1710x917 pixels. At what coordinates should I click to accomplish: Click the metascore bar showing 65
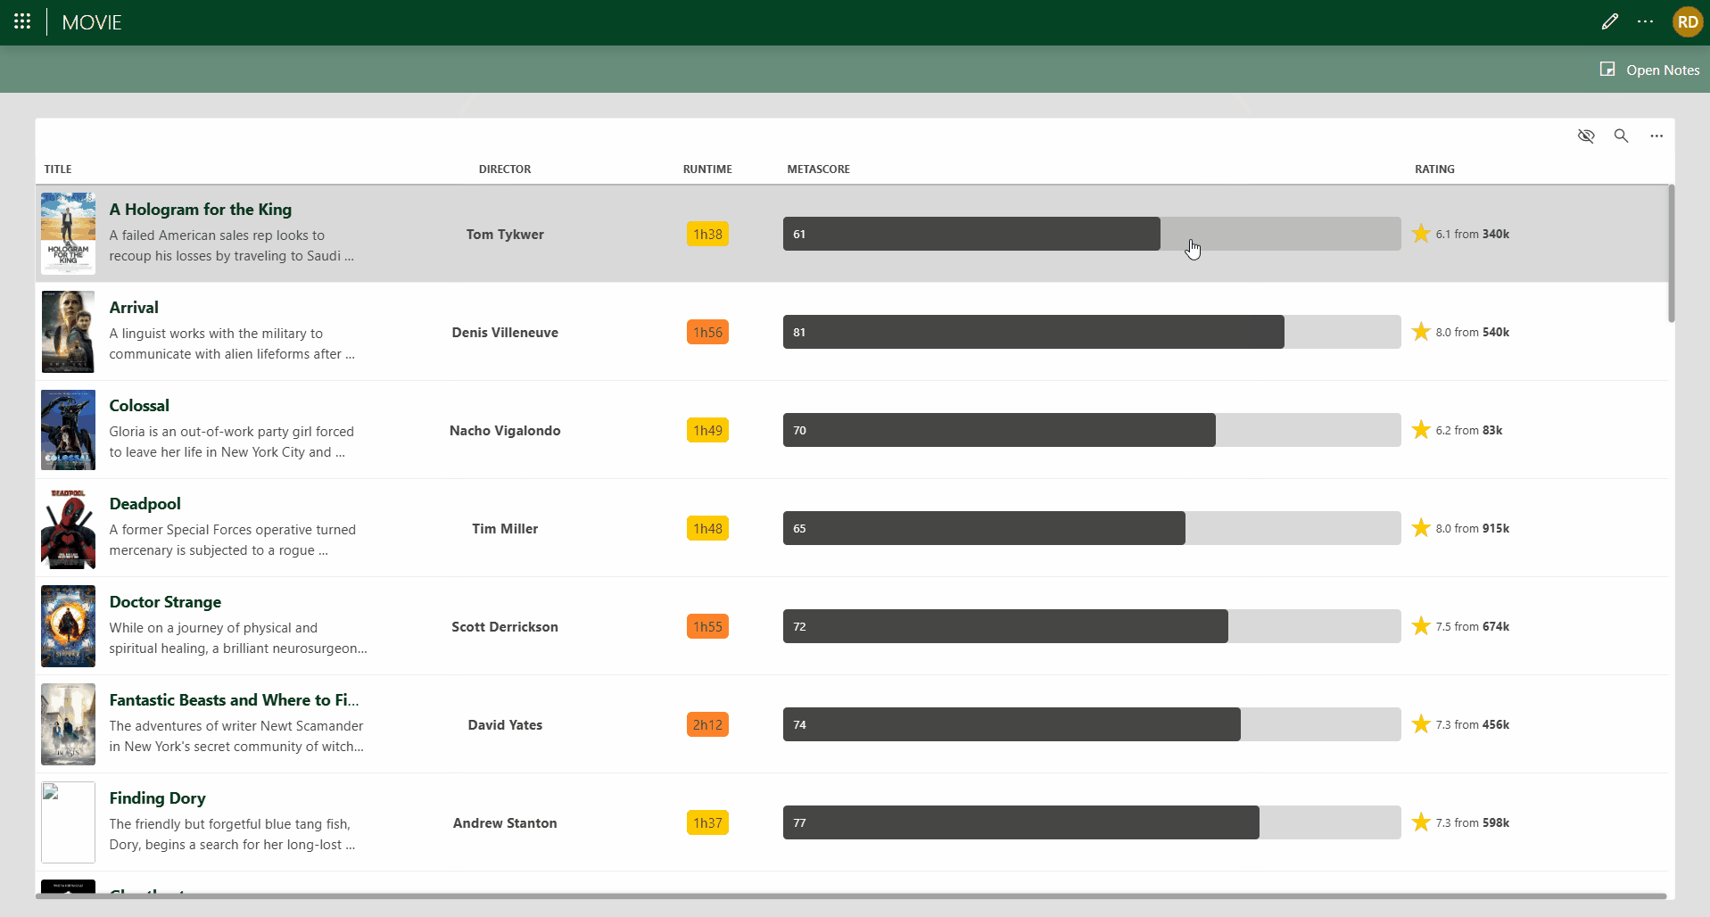click(x=1092, y=528)
